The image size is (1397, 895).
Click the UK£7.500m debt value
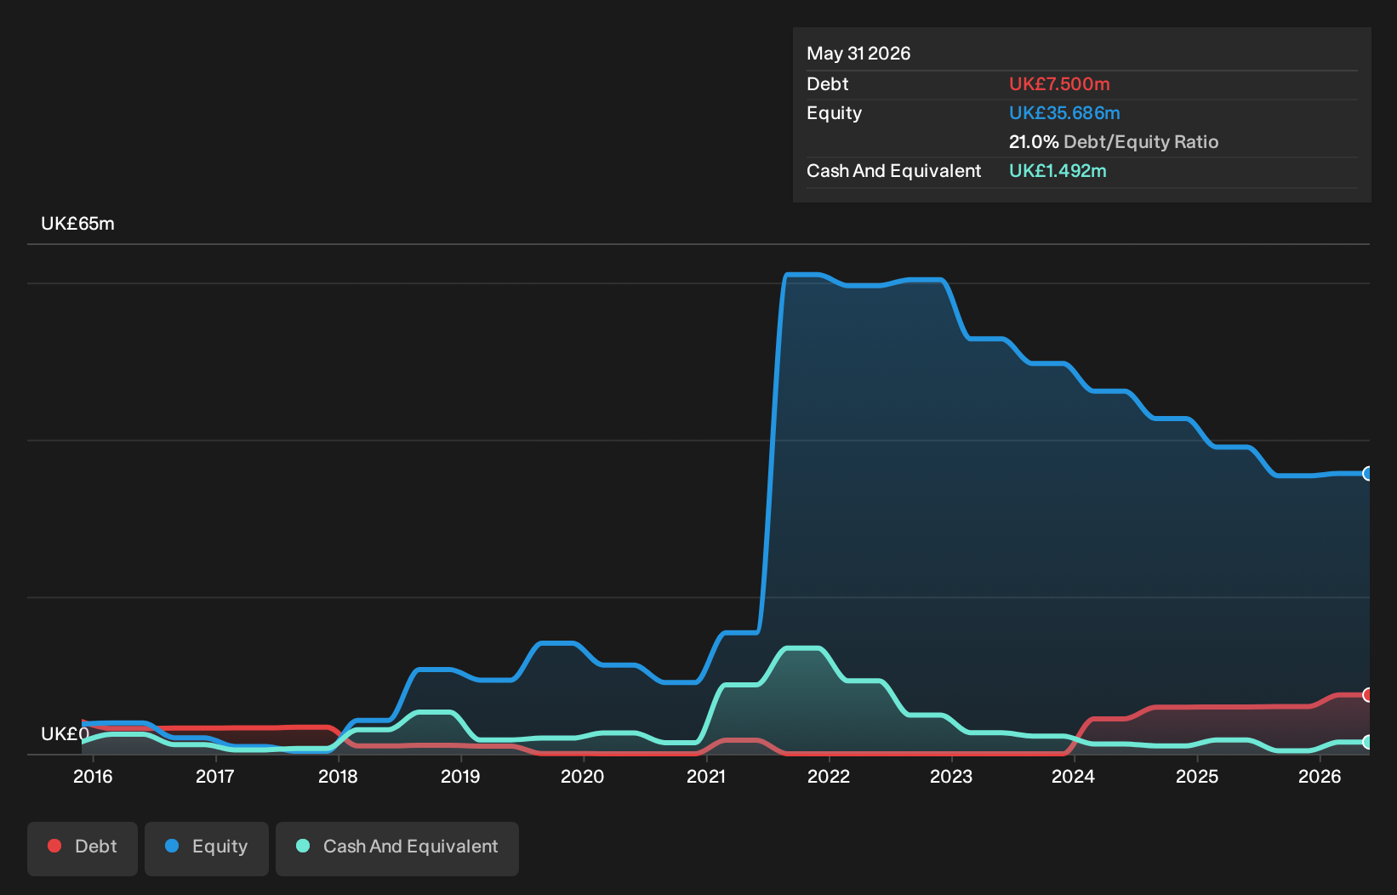(1059, 84)
